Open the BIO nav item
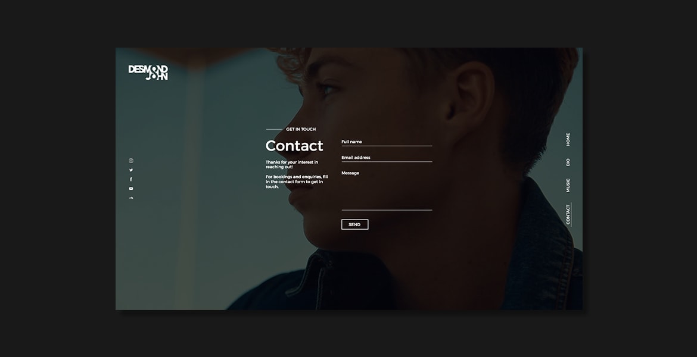The height and width of the screenshot is (357, 697). [568, 162]
